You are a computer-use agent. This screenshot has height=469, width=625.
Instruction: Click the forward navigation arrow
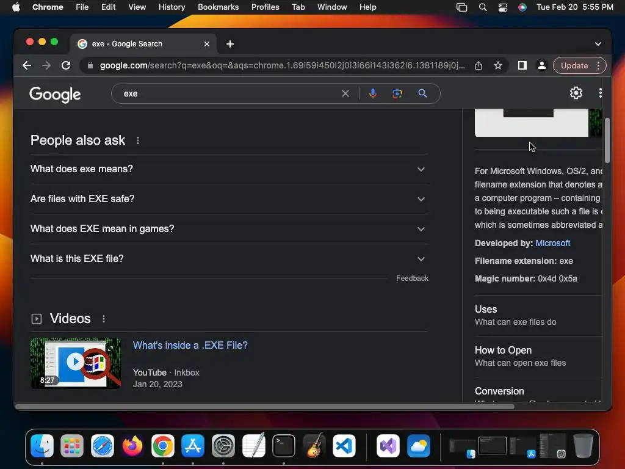click(x=46, y=65)
